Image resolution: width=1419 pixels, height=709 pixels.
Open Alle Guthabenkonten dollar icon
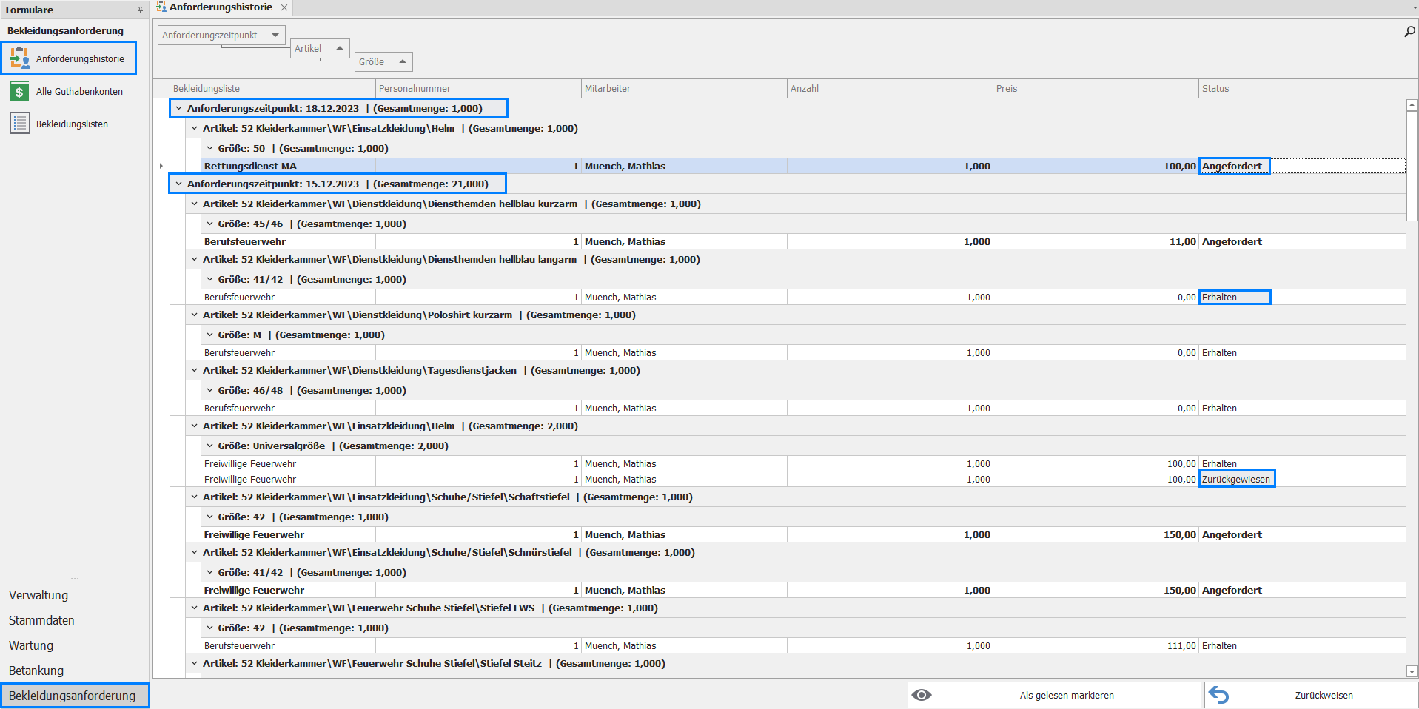point(19,91)
